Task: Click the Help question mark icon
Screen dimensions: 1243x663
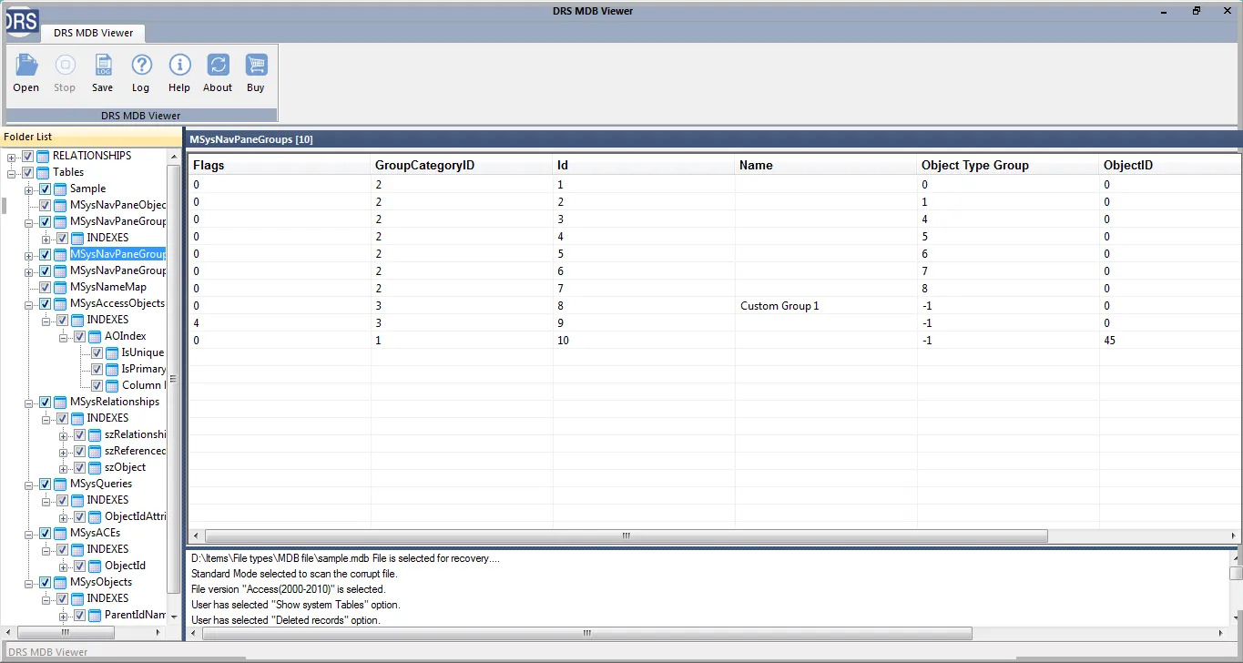Action: (179, 66)
